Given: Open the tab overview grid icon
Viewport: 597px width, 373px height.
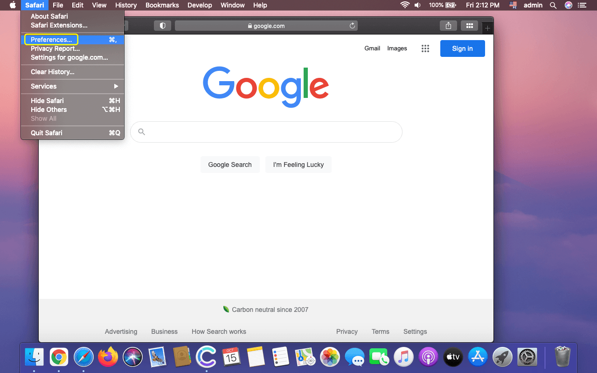Looking at the screenshot, I should point(470,26).
